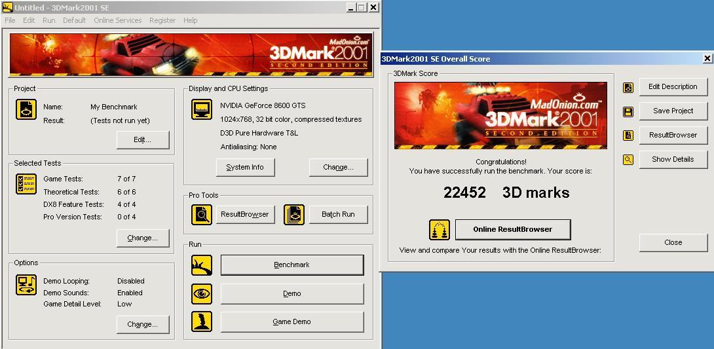The width and height of the screenshot is (714, 349).
Task: Click the Project file icon
Action: point(26,109)
